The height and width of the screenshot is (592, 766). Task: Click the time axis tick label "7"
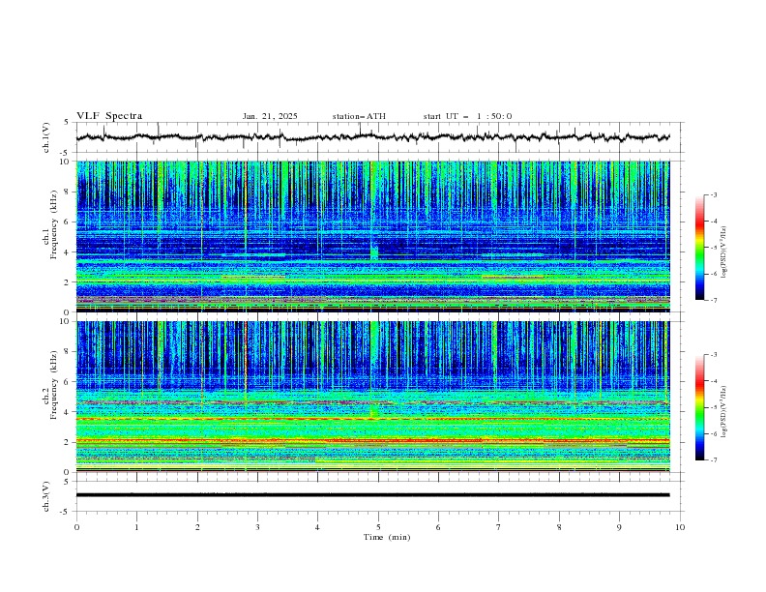point(499,527)
